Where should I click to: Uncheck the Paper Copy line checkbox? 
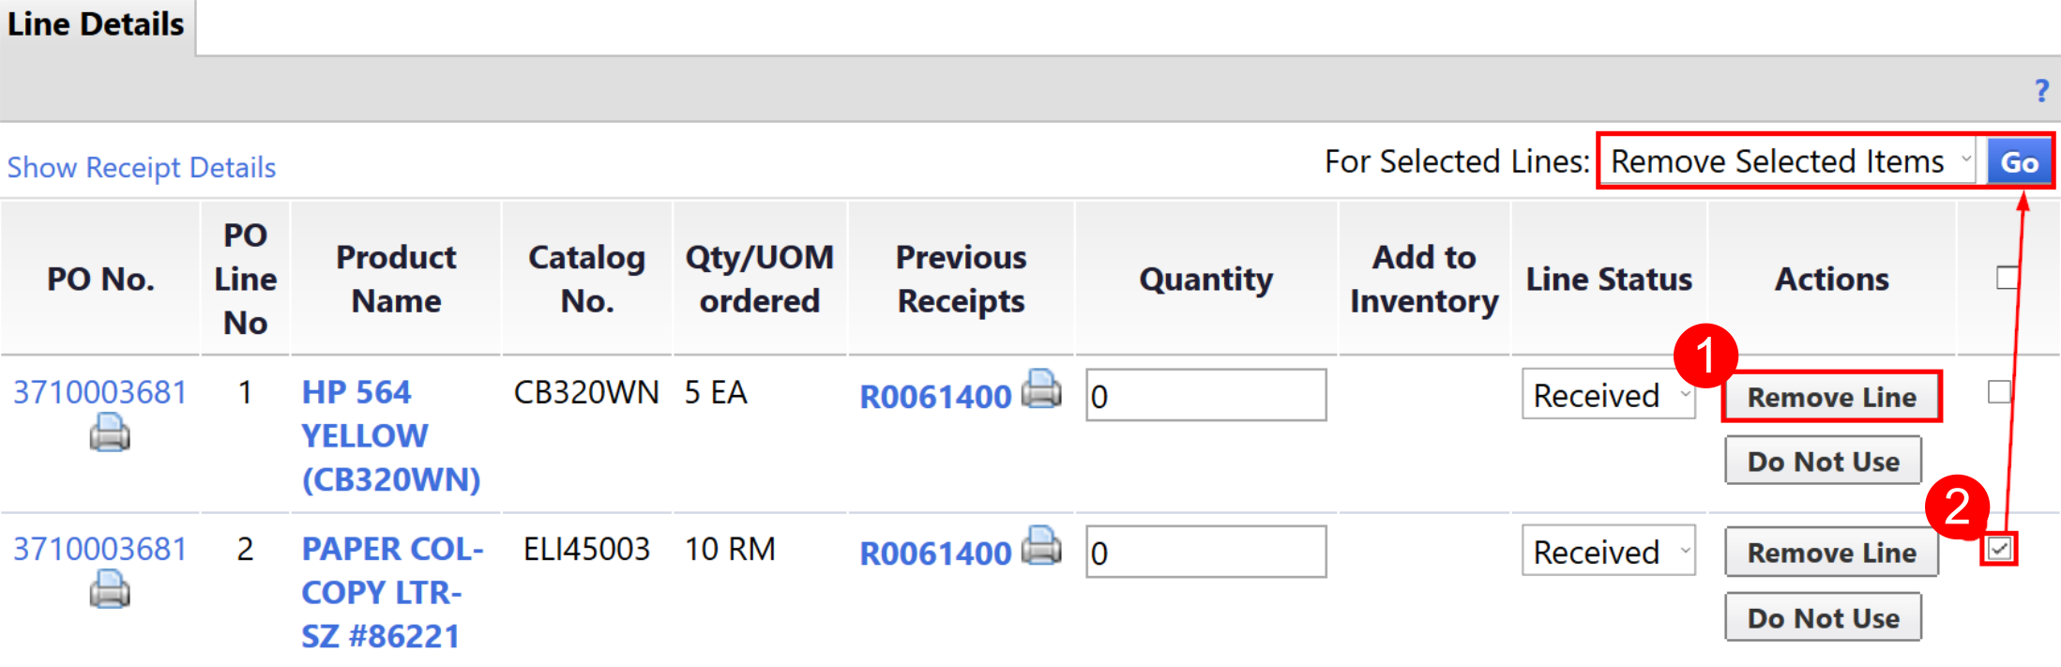pyautogui.click(x=1999, y=549)
